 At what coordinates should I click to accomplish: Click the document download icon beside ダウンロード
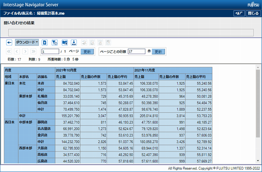pyautogui.click(x=45, y=43)
